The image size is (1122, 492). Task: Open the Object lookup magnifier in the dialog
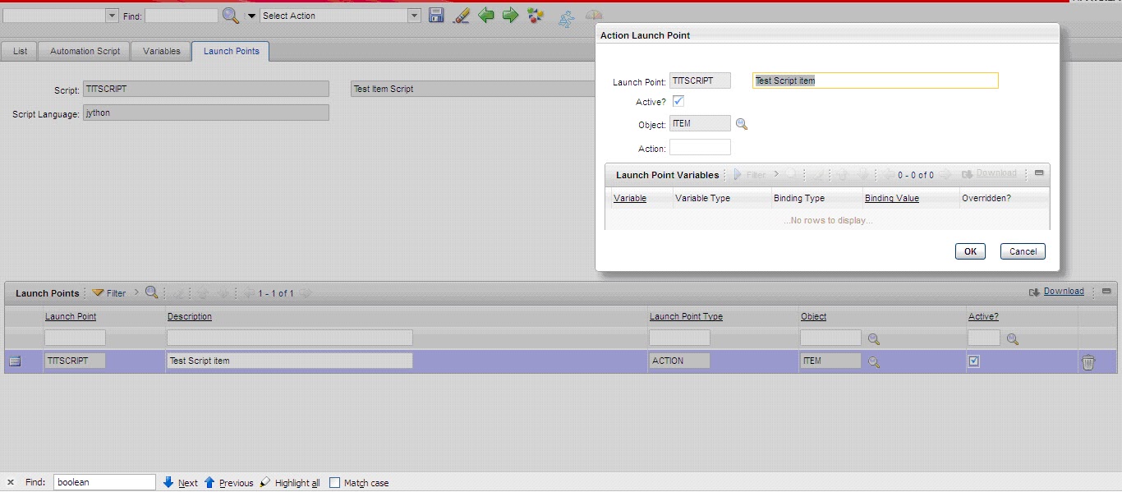click(743, 123)
